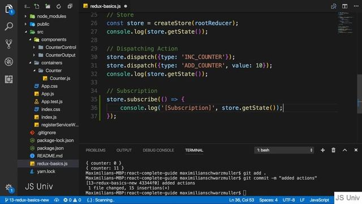Open the Explorer view in activity bar
This screenshot has width=362, height=204.
point(9,9)
